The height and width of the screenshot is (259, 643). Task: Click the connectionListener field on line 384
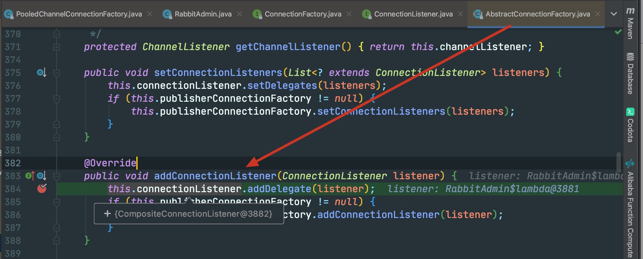[x=189, y=189]
